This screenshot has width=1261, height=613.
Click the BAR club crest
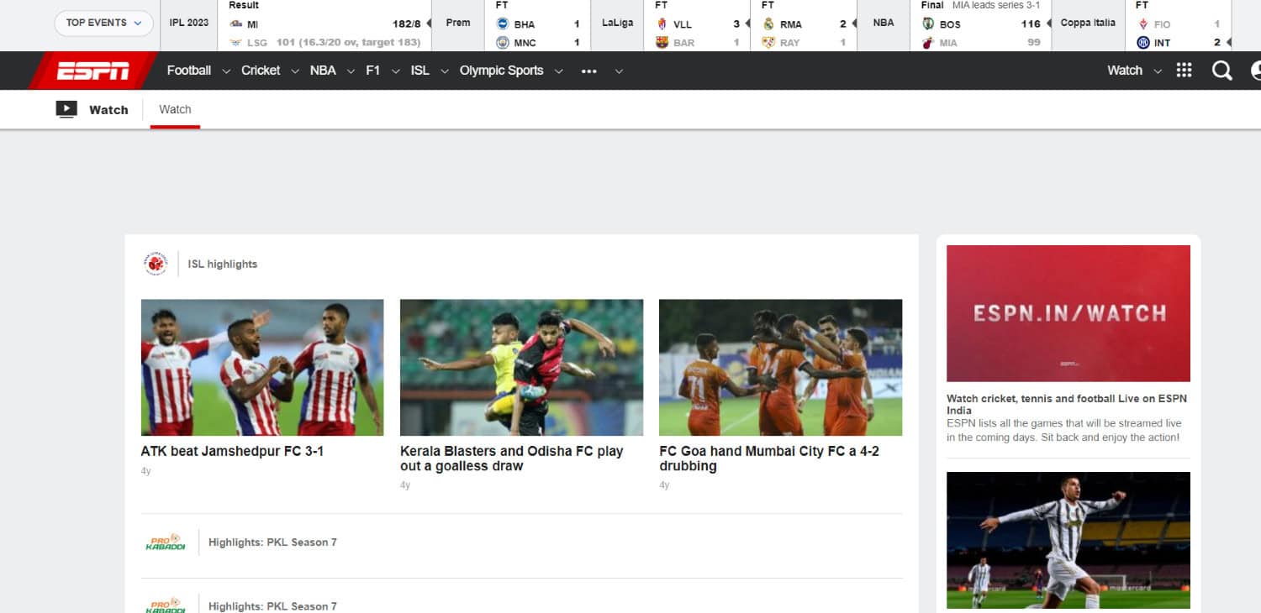point(662,43)
